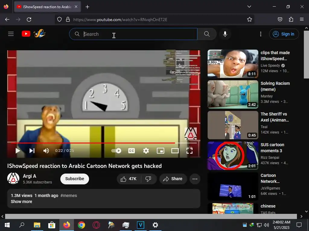Skip to the next video

coord(32,151)
